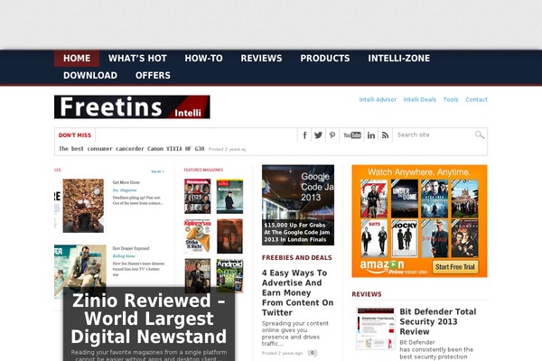This screenshot has height=361, width=542.
Task: Click the DON'T MISS label
Action: [x=75, y=135]
